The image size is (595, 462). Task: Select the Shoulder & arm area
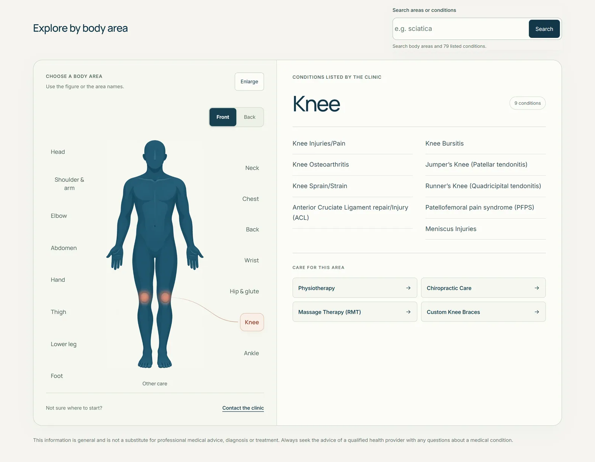point(69,184)
